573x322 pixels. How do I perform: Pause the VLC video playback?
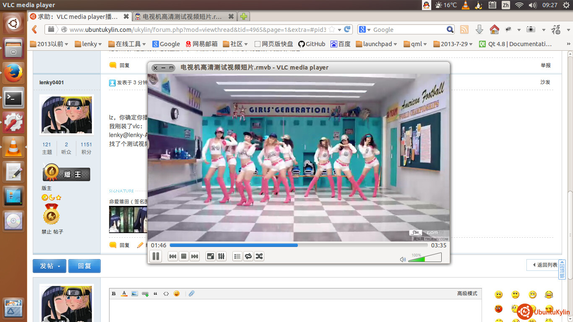(156, 256)
